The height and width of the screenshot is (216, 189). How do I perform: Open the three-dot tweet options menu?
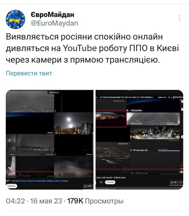179,18
